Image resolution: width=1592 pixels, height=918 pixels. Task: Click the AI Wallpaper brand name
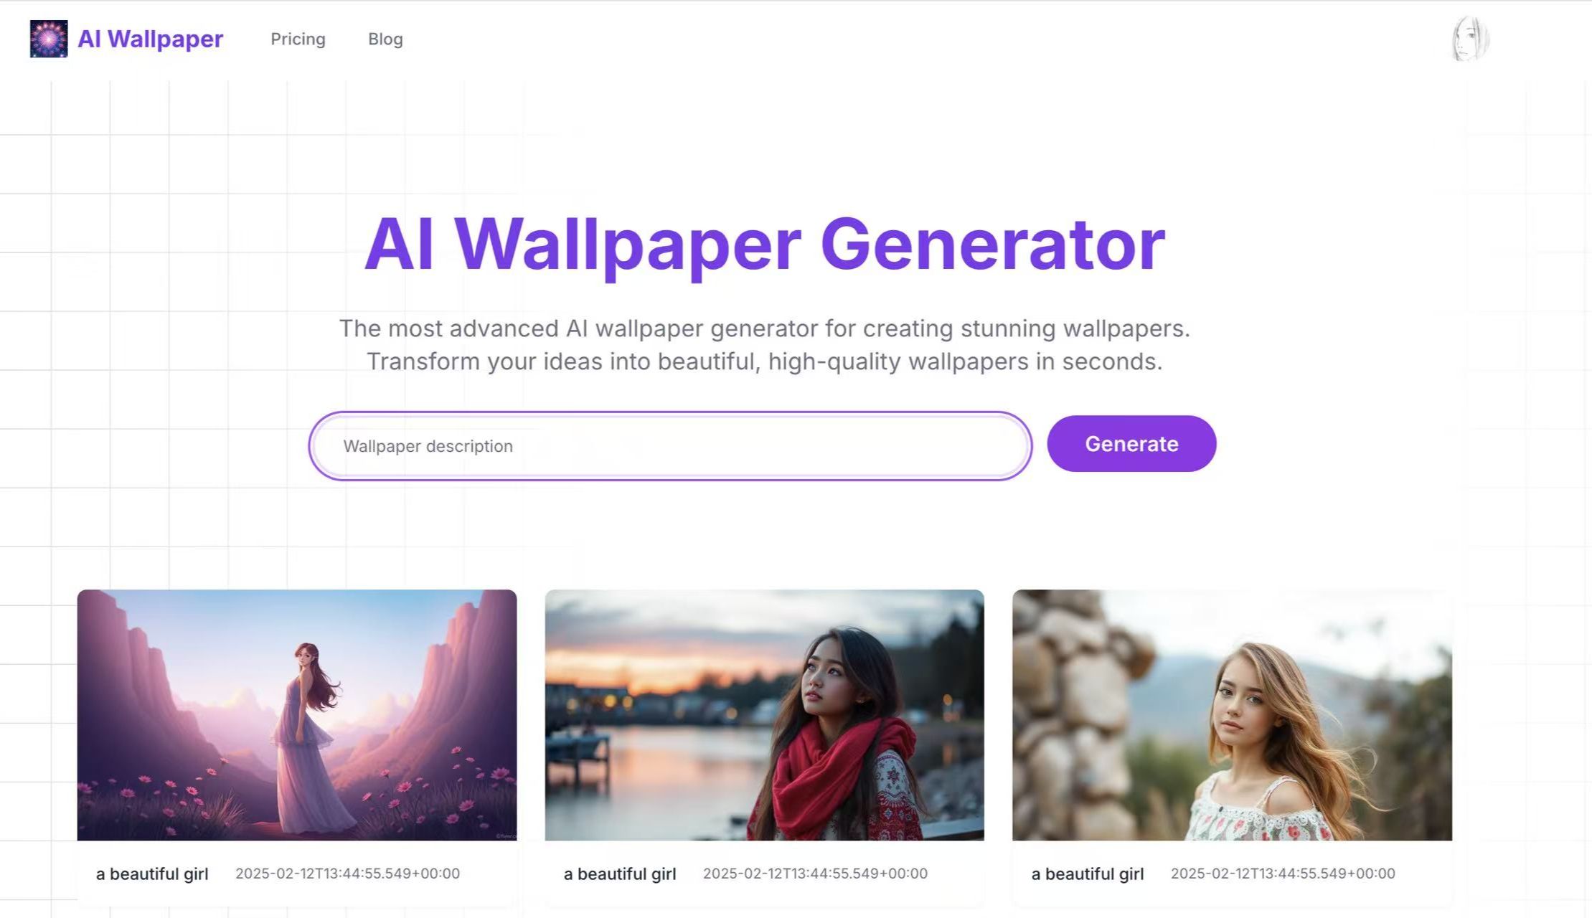(x=150, y=39)
